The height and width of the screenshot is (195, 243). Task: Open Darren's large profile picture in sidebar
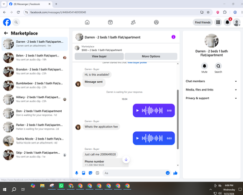tap(211, 41)
